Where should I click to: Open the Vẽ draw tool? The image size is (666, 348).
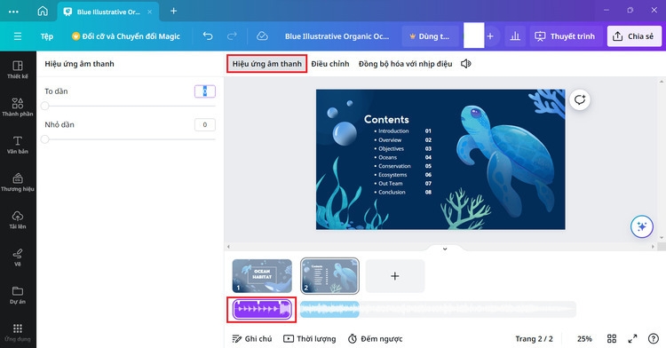point(18,257)
